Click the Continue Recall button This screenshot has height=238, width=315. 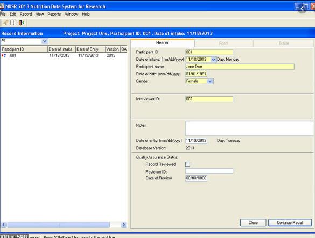coord(290,222)
